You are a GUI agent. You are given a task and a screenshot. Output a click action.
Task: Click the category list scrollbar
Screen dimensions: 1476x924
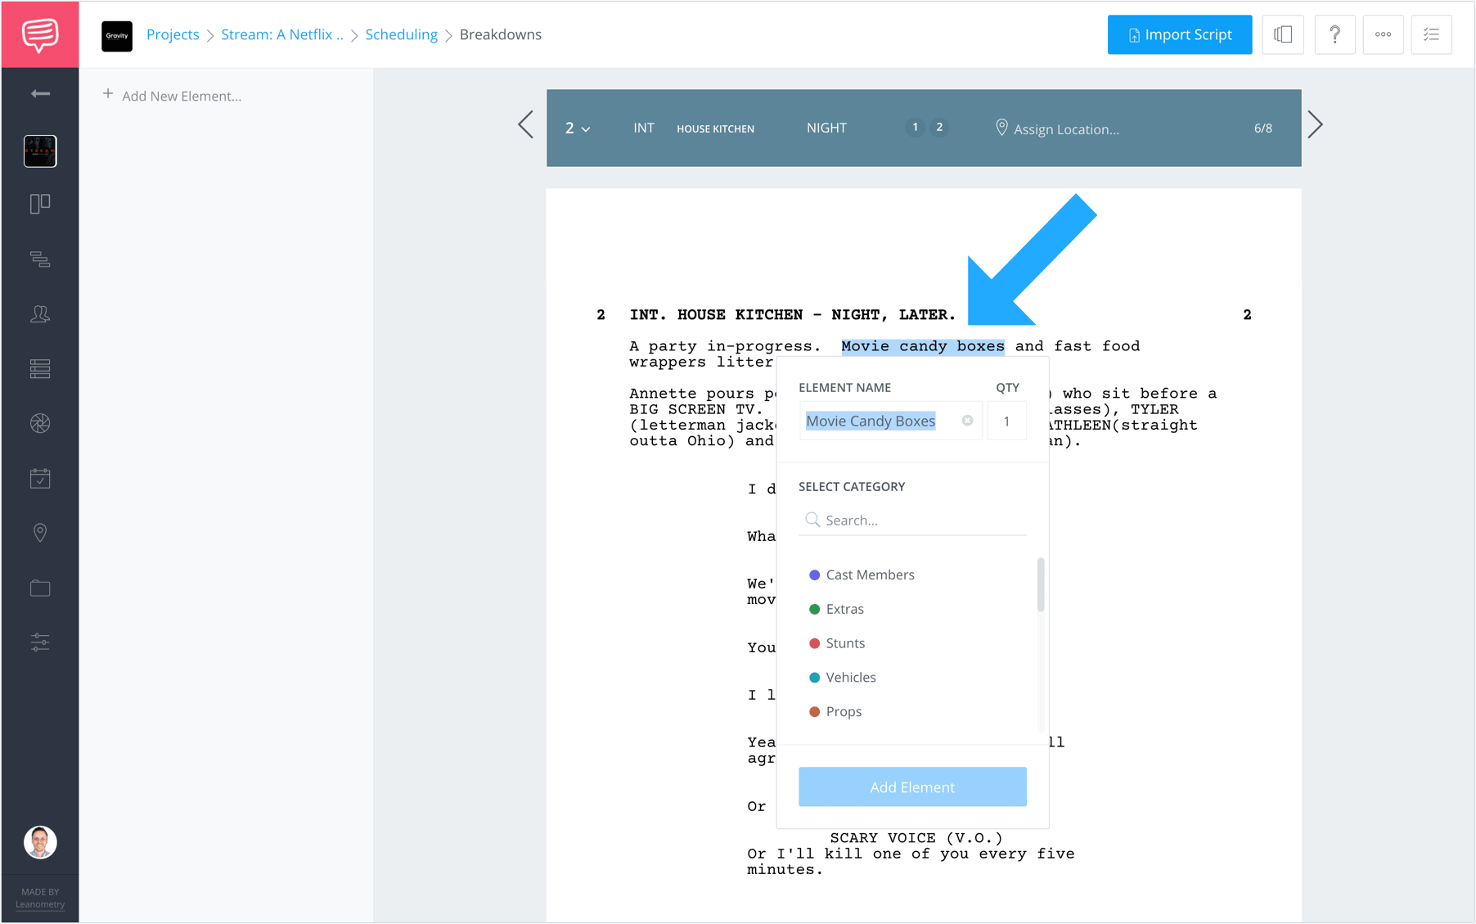[x=1041, y=584]
